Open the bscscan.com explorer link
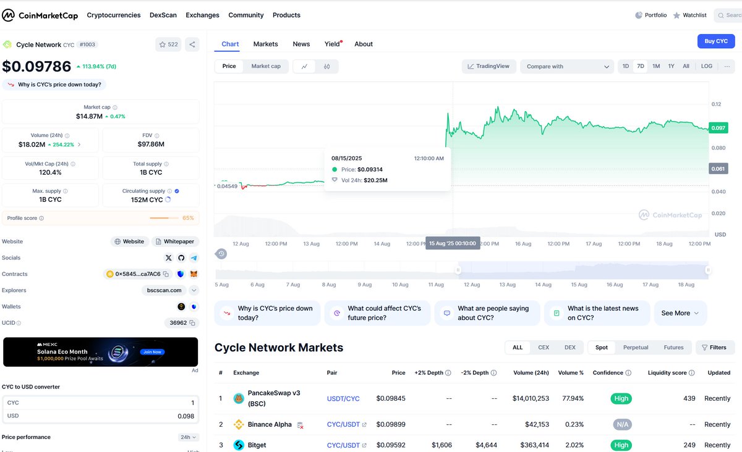Screen dimensions: 742x452 (x=164, y=290)
